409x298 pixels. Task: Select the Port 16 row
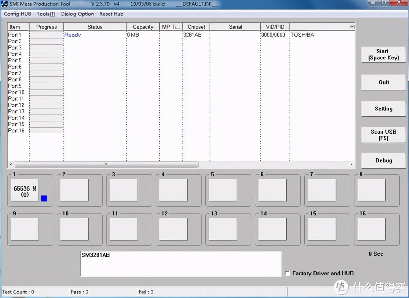(x=16, y=130)
